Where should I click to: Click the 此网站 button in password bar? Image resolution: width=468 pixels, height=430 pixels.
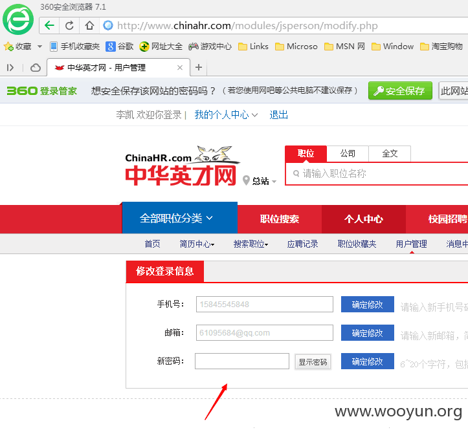pyautogui.click(x=453, y=91)
